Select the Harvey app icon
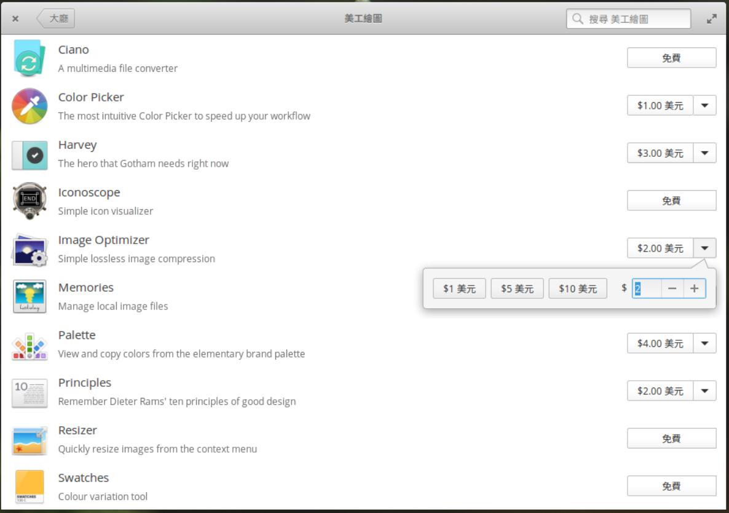Image resolution: width=729 pixels, height=513 pixels. (29, 154)
